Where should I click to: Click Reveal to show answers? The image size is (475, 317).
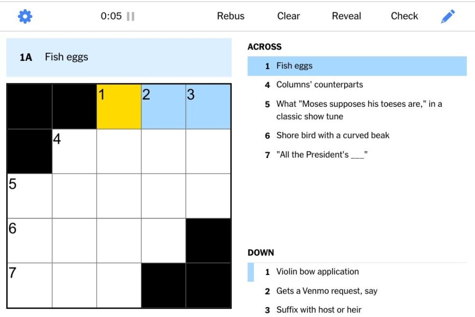click(346, 16)
